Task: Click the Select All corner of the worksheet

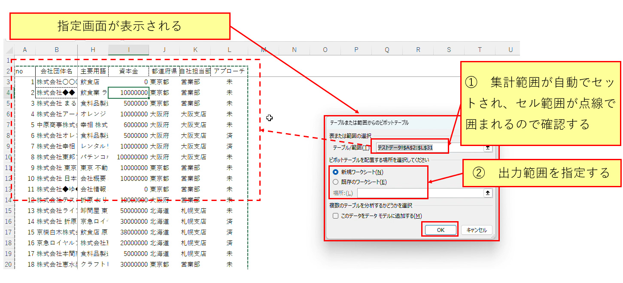Action: (9, 50)
